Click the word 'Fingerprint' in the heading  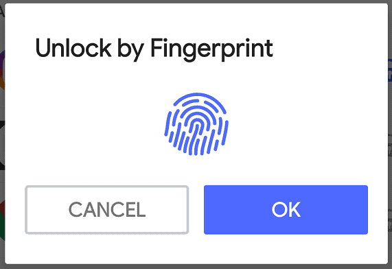(211, 49)
